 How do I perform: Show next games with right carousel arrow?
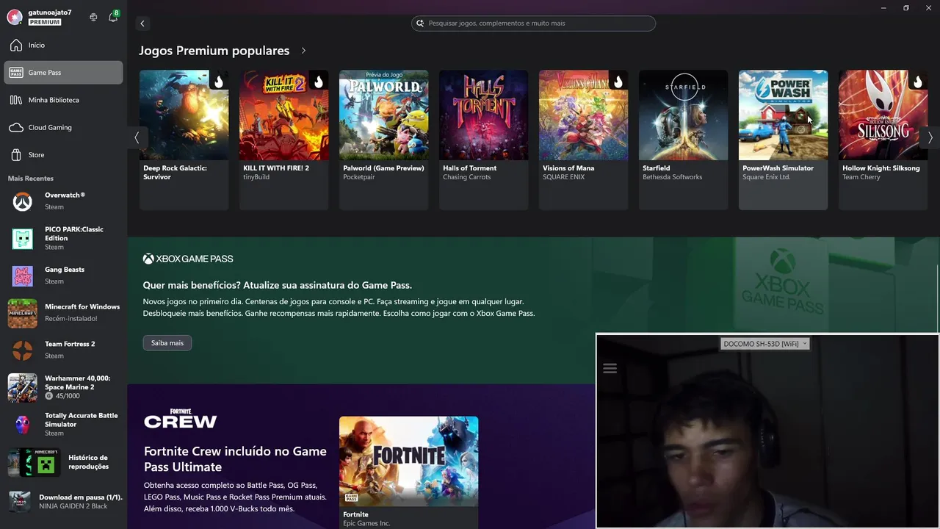tap(930, 137)
